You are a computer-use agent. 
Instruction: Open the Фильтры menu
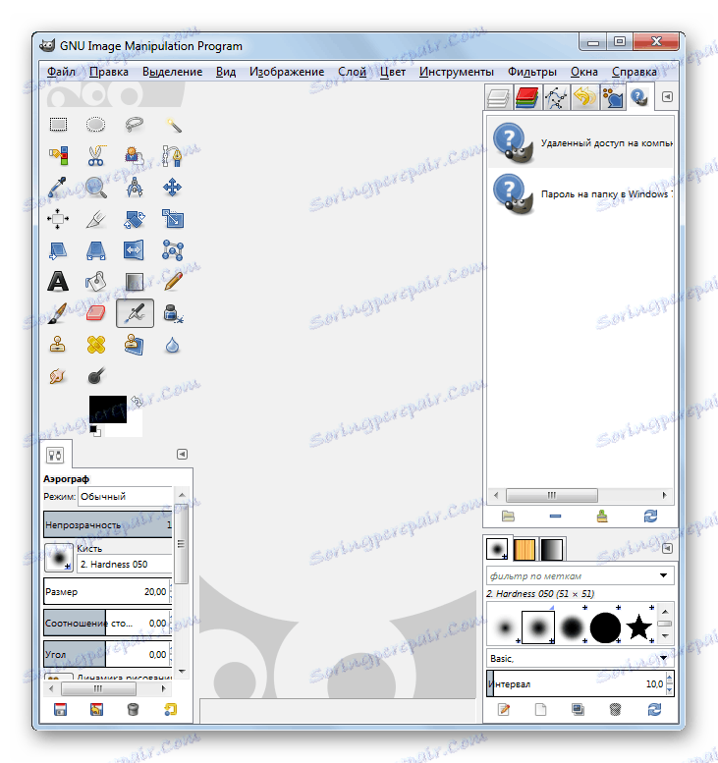click(532, 72)
